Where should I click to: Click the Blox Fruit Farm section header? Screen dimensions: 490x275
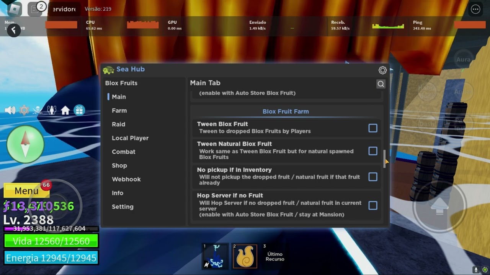tap(286, 112)
